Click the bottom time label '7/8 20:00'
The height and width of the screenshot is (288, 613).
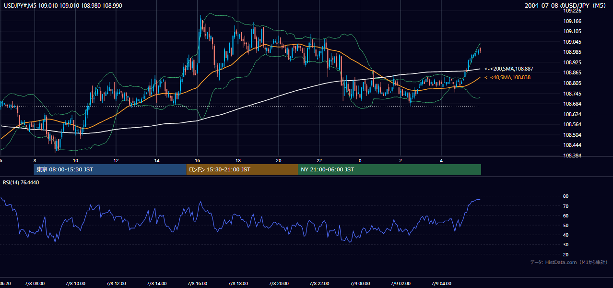[x=279, y=284]
